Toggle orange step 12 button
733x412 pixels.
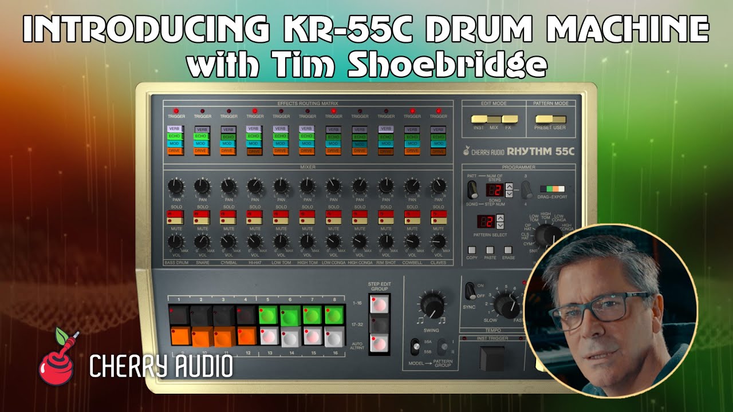pyautogui.click(x=246, y=336)
